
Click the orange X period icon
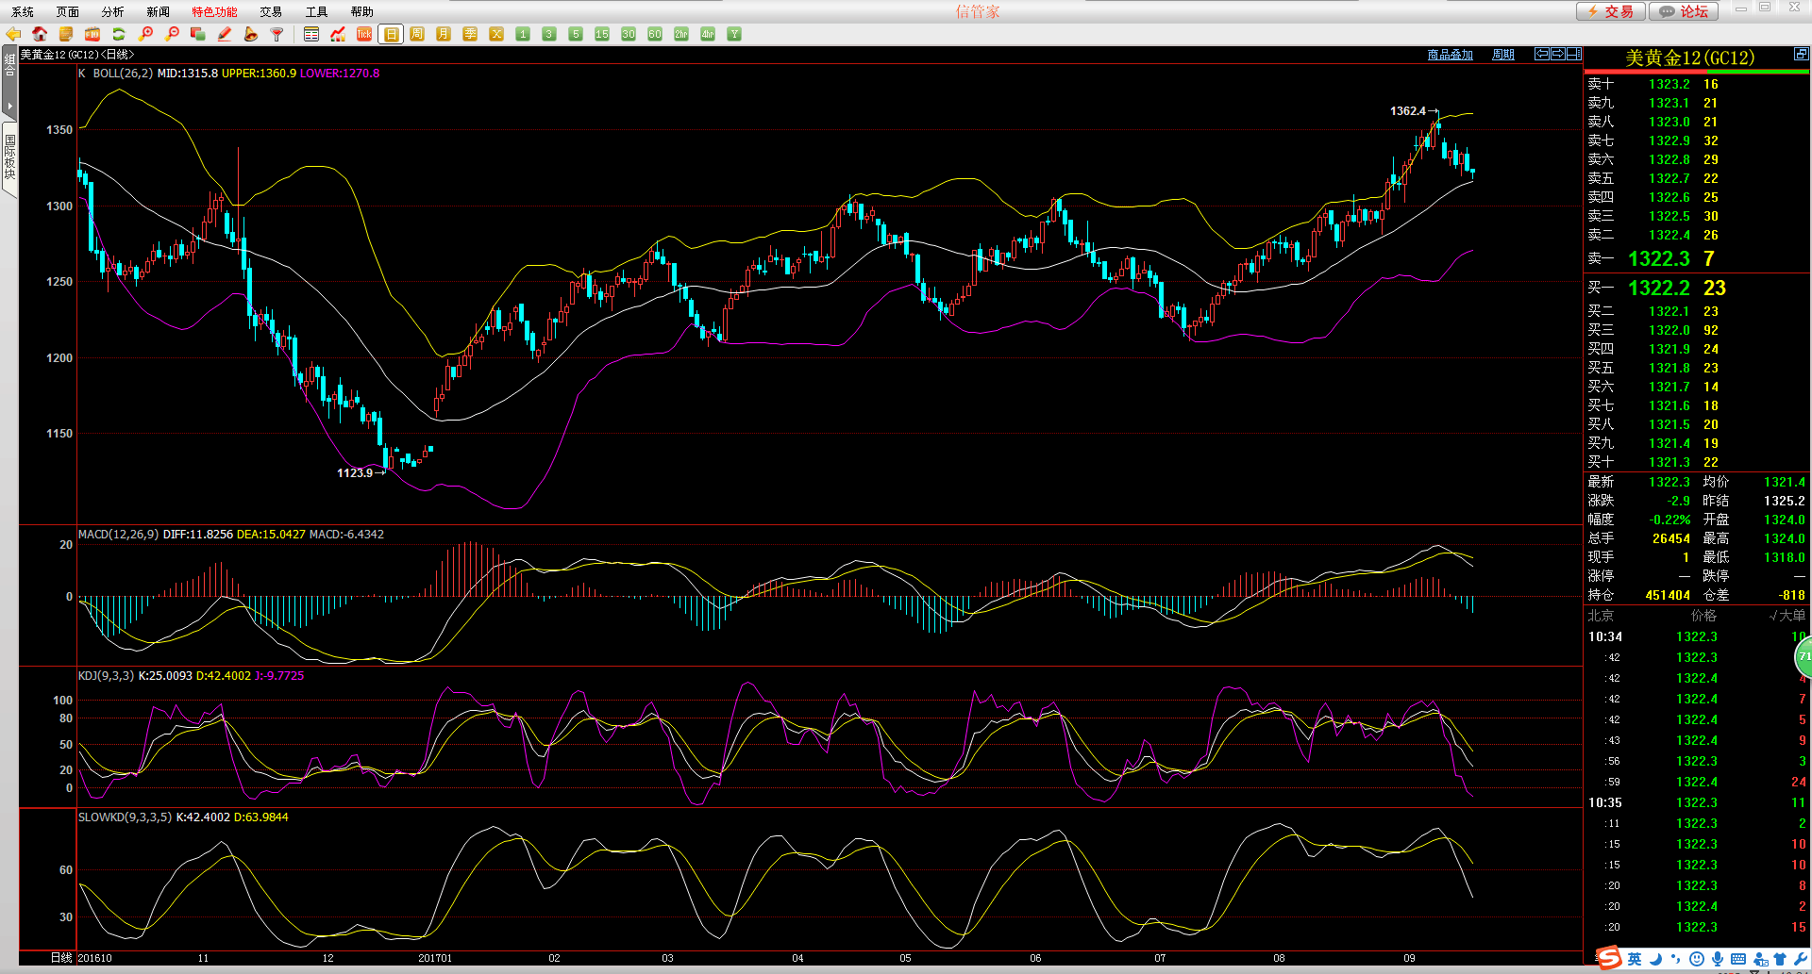tap(496, 34)
